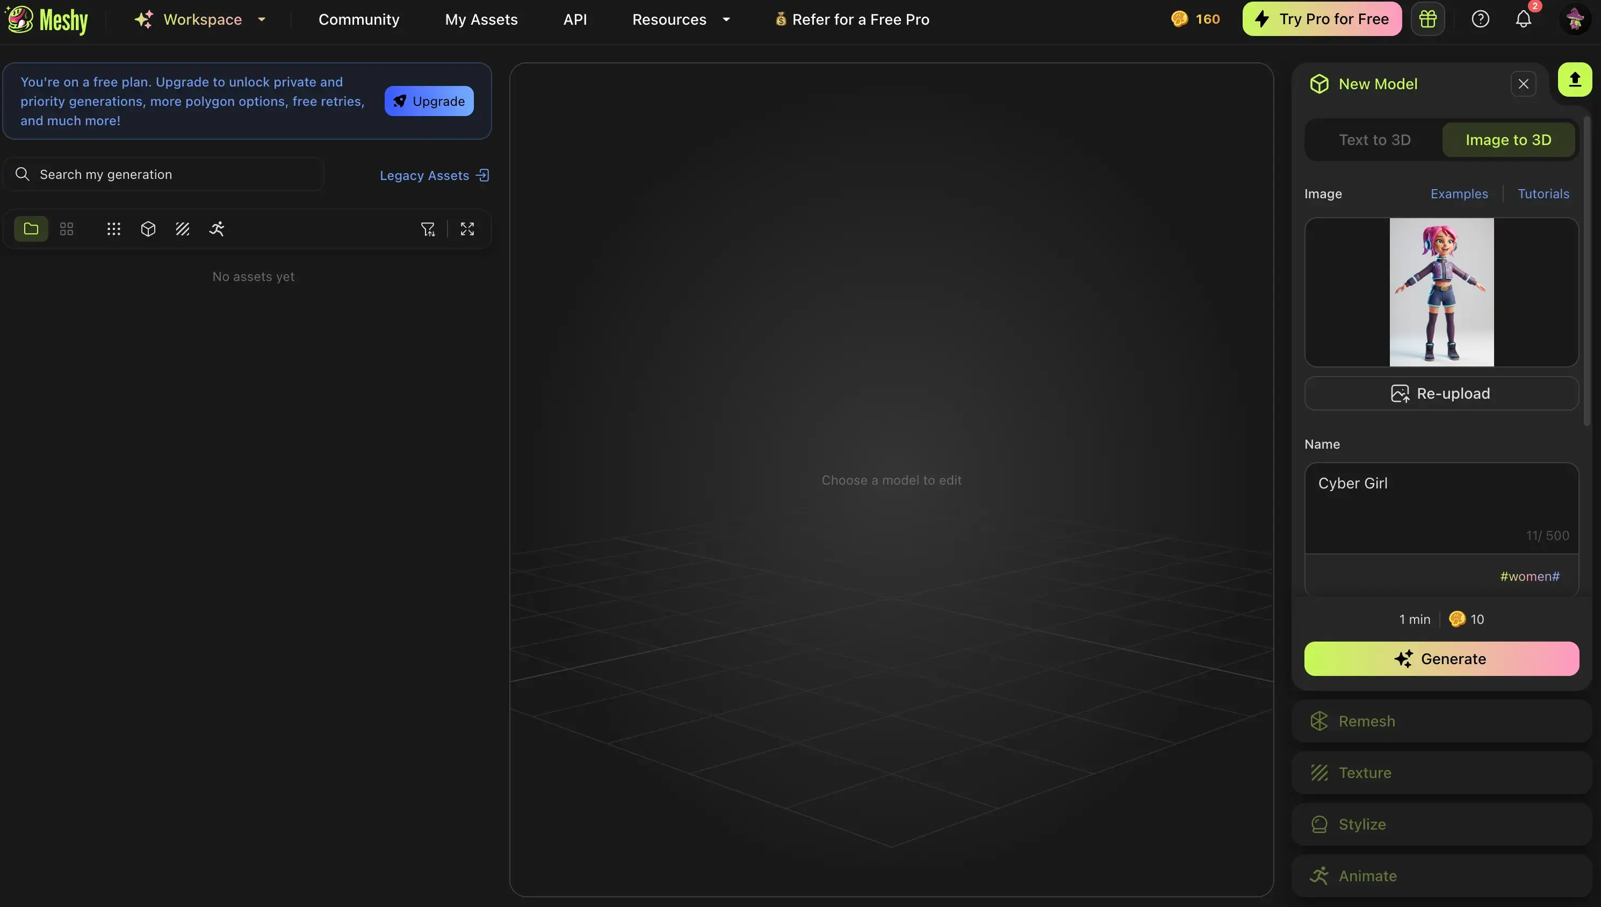The height and width of the screenshot is (907, 1601).
Task: Open the Workspace dropdown
Action: 200,19
